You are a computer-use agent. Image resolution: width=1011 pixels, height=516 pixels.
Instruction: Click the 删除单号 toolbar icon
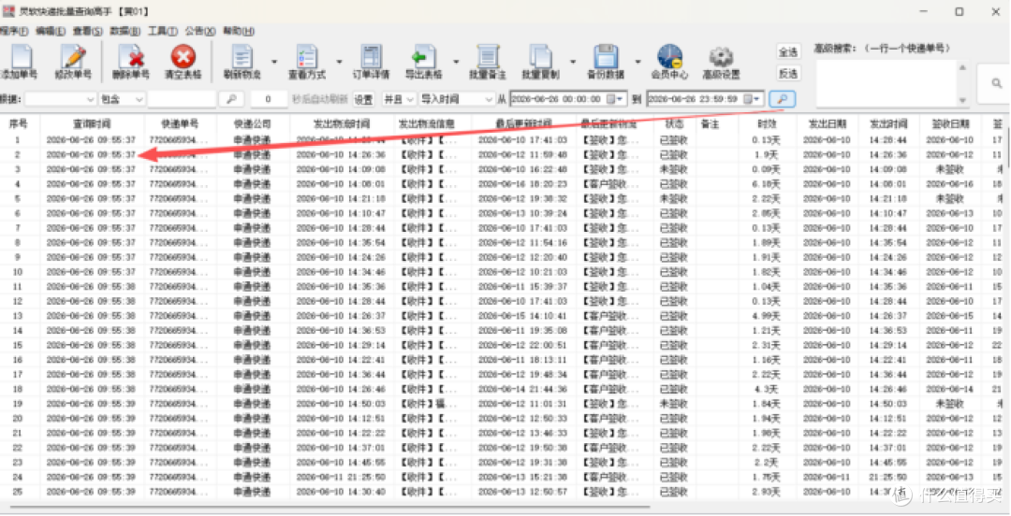[x=131, y=57]
